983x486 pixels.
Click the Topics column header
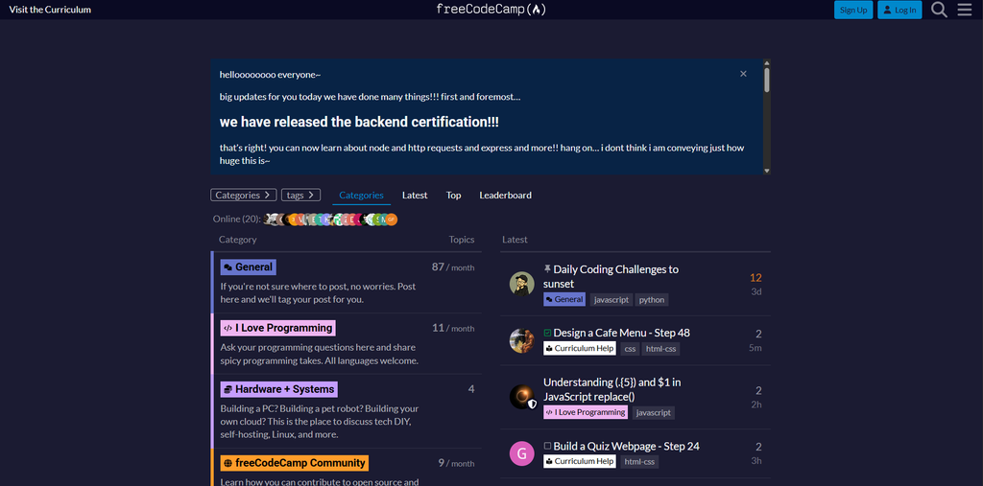pos(462,240)
